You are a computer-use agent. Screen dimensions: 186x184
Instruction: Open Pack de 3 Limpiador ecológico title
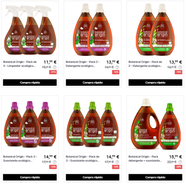point(20,64)
